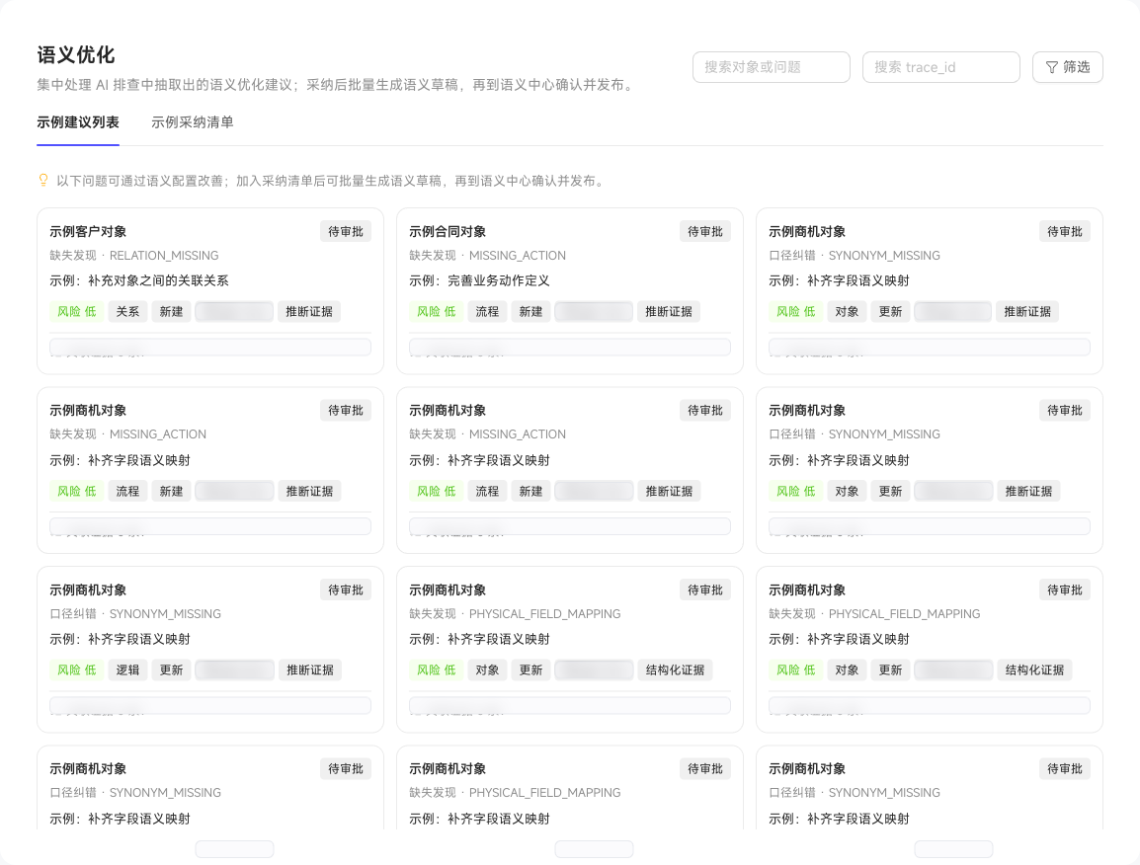Click 示例：完善业务动作定义 text
Screen dimensions: 1140x865
[479, 280]
